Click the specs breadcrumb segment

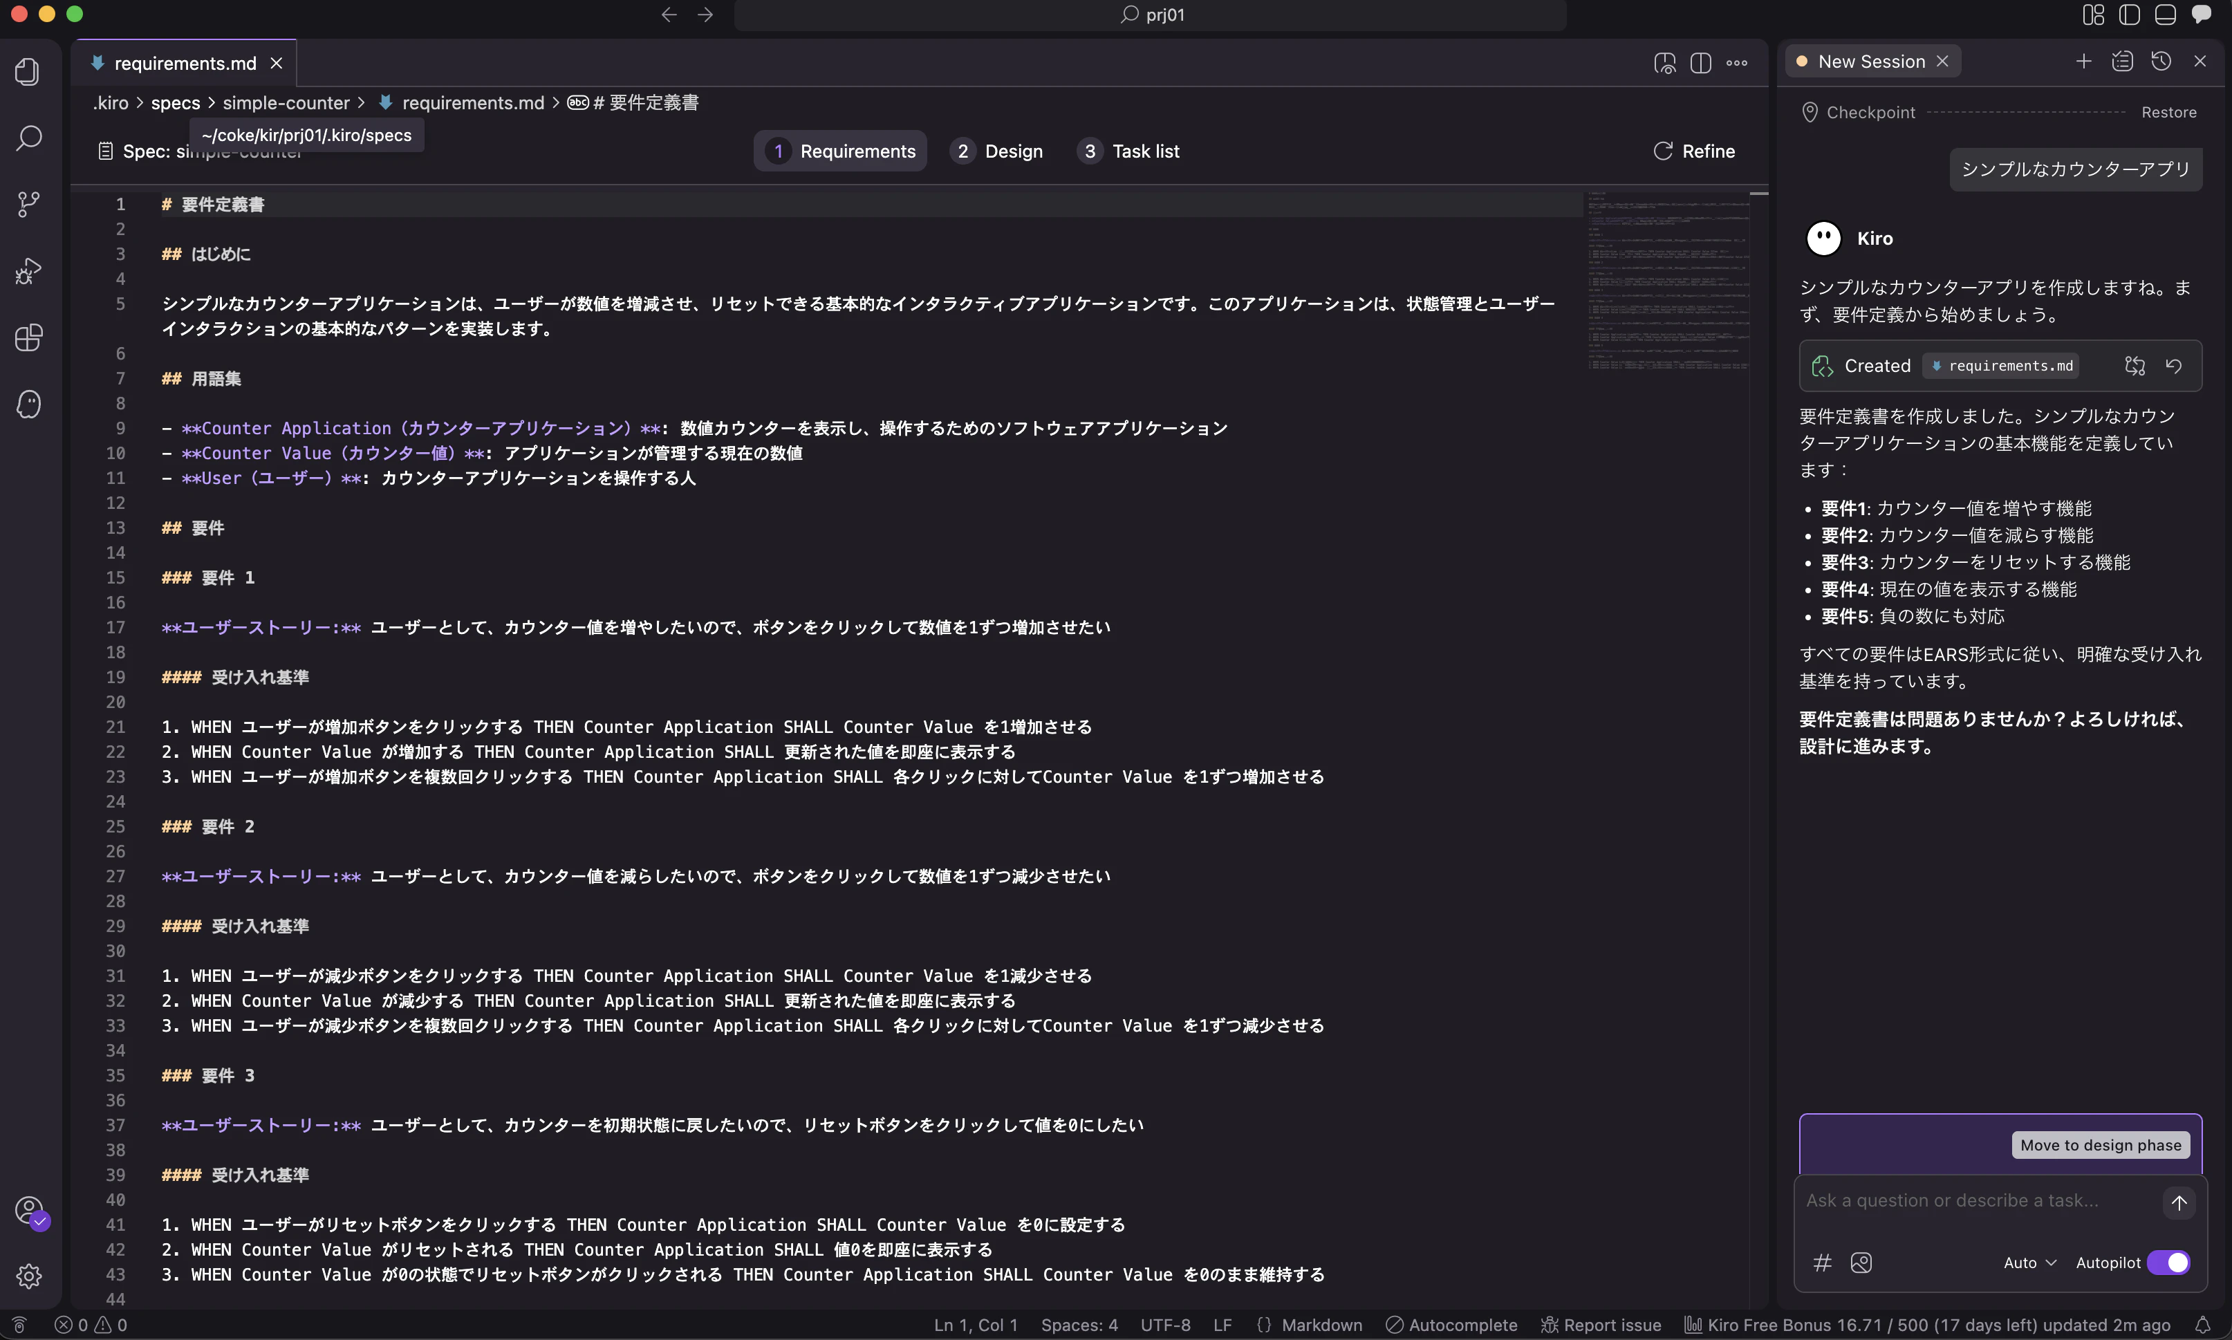click(175, 103)
